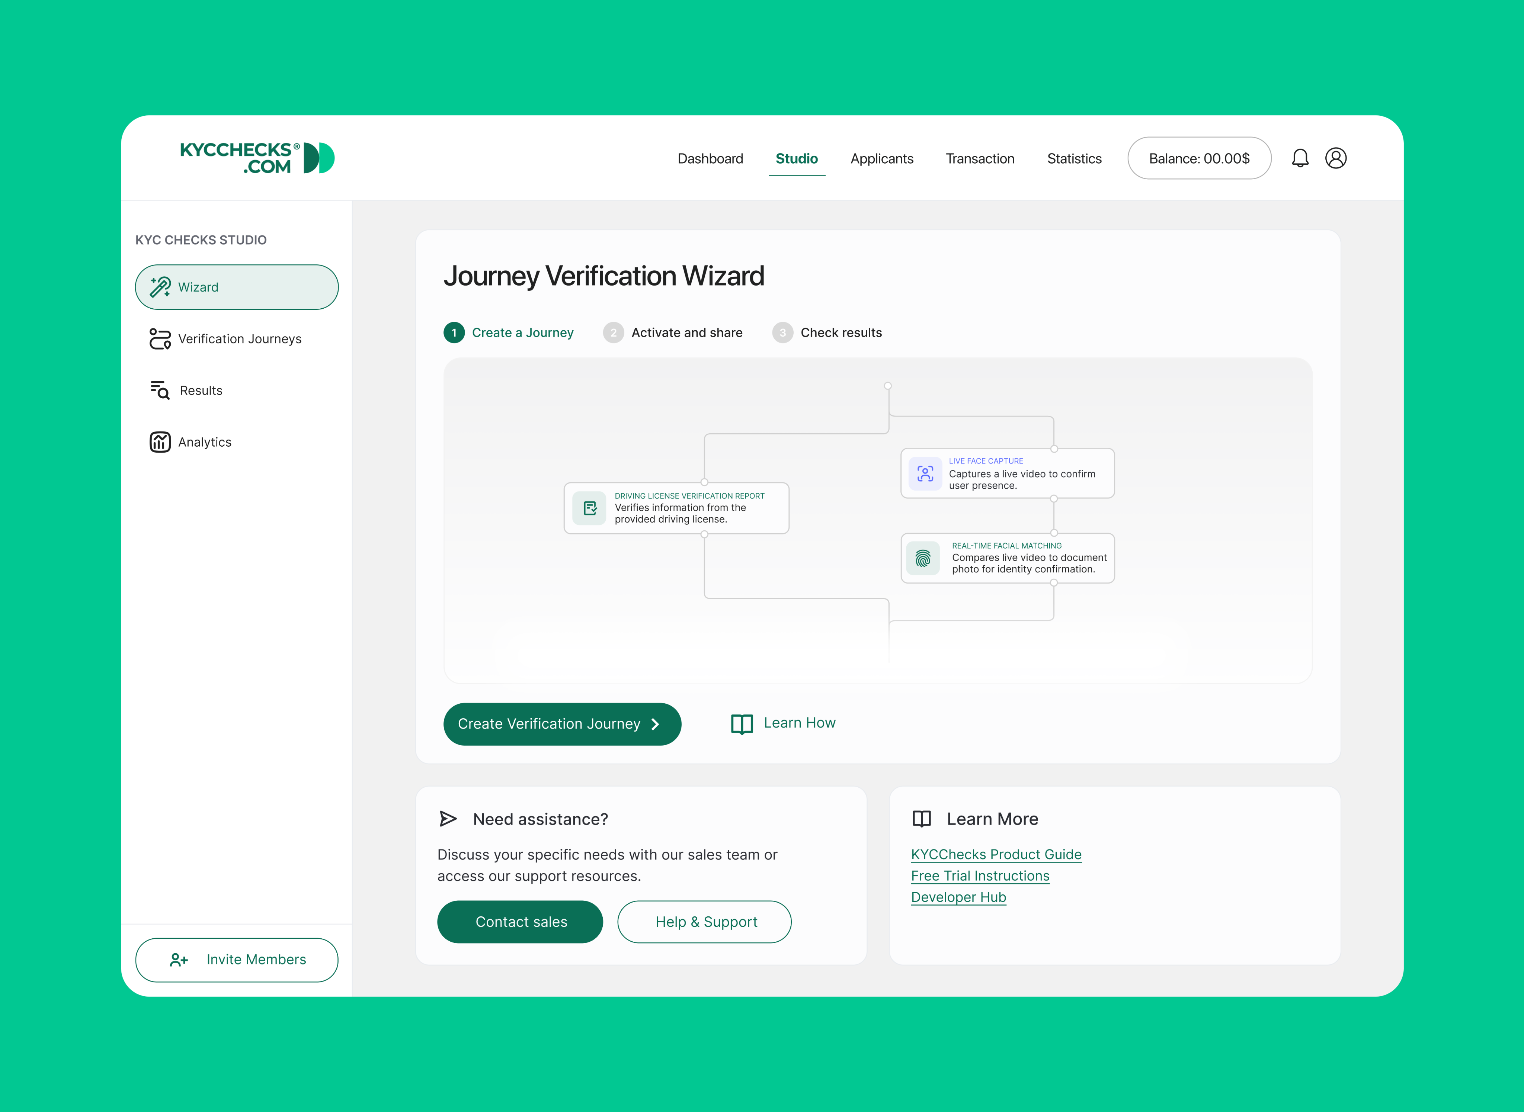Open the KYCChecks Product Guide link
This screenshot has height=1112, width=1524.
pos(997,854)
